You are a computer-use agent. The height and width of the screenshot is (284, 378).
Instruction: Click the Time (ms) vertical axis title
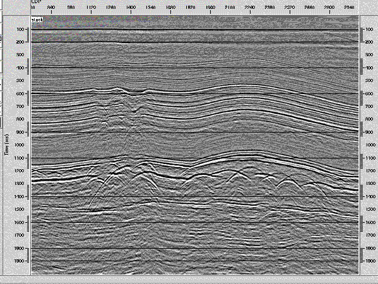pyautogui.click(x=6, y=145)
